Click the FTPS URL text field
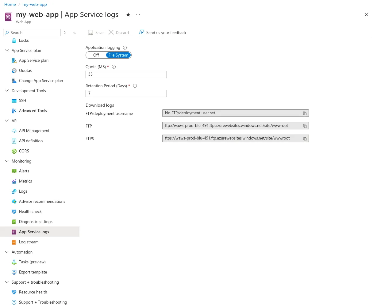377x307 pixels. coord(235,138)
